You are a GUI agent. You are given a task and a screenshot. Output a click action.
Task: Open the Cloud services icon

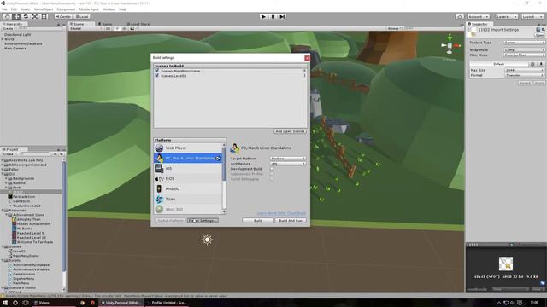coord(460,16)
